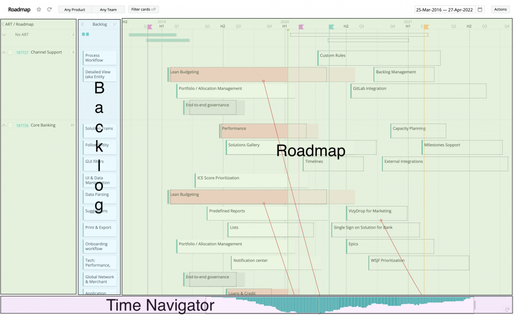The width and height of the screenshot is (514, 315).
Task: Click the time navigator histogram selection
Action: [340, 305]
